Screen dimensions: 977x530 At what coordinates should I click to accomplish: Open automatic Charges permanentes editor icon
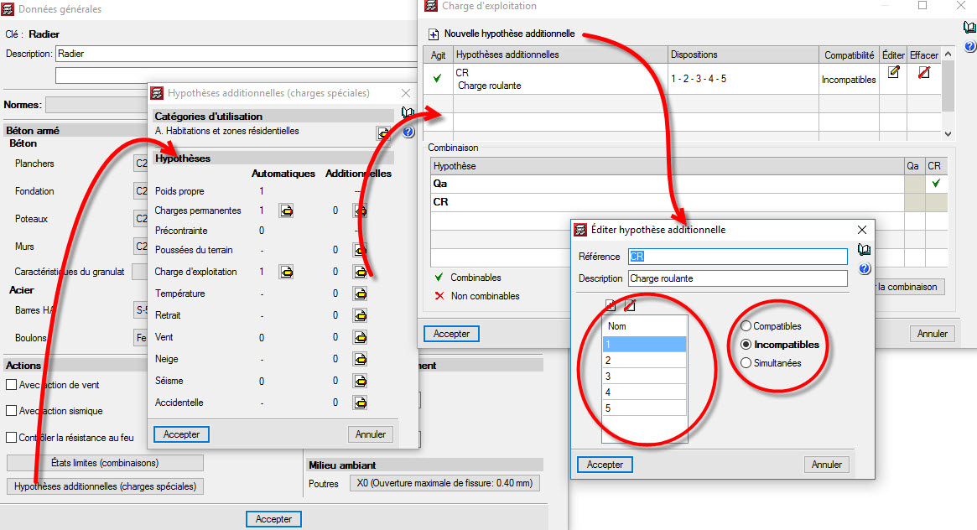pos(286,210)
